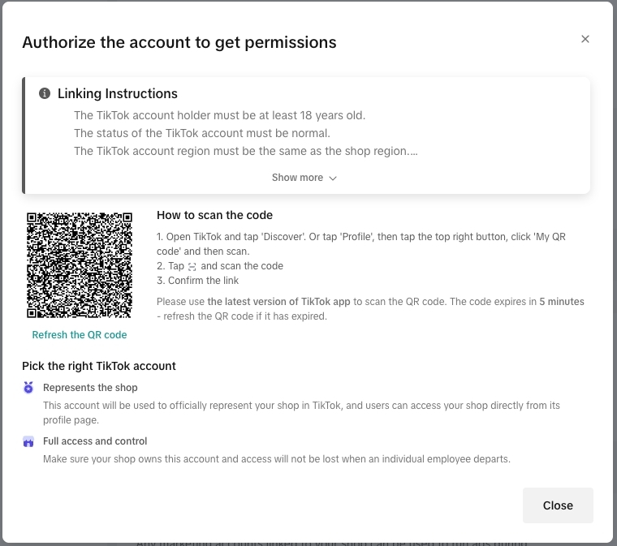Select the 'Full access and control' label
617x546 pixels.
(x=95, y=441)
